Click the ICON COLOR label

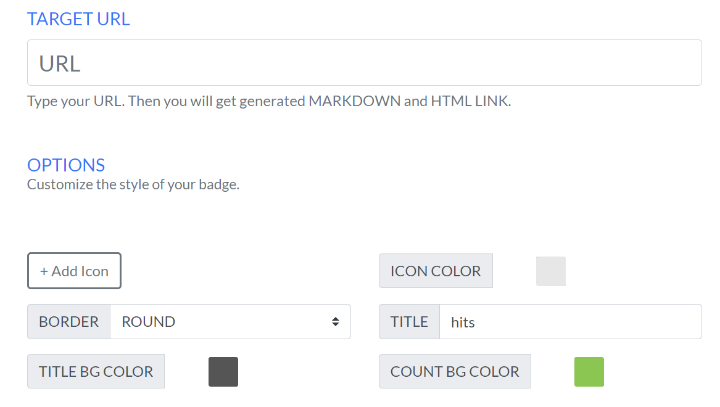point(436,271)
